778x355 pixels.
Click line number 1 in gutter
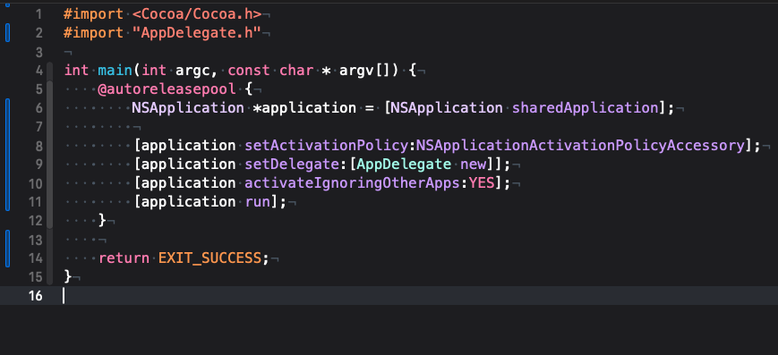pos(38,14)
